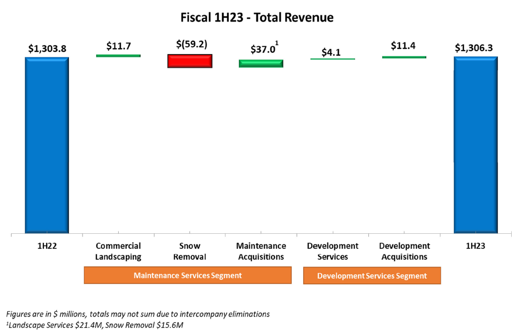Click the $11.7 data label

(x=119, y=46)
